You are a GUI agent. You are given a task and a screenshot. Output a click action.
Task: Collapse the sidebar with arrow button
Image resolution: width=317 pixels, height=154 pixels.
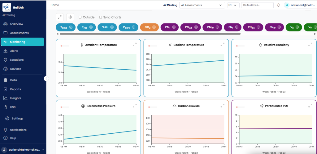[x=46, y=79]
